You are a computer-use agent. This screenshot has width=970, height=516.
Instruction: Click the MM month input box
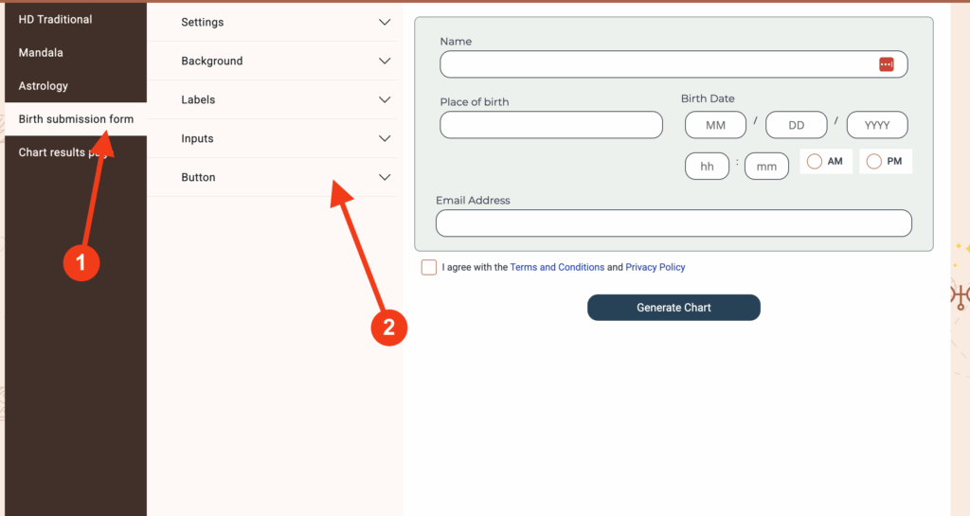pyautogui.click(x=715, y=125)
